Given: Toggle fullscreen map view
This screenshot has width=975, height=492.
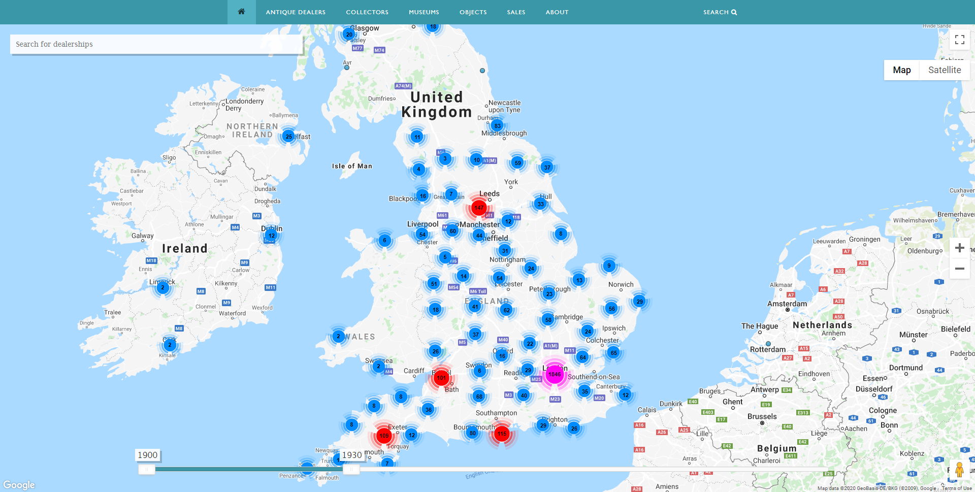Looking at the screenshot, I should point(959,40).
